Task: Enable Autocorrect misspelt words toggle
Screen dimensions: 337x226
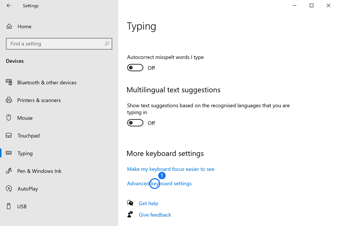Action: pyautogui.click(x=135, y=68)
